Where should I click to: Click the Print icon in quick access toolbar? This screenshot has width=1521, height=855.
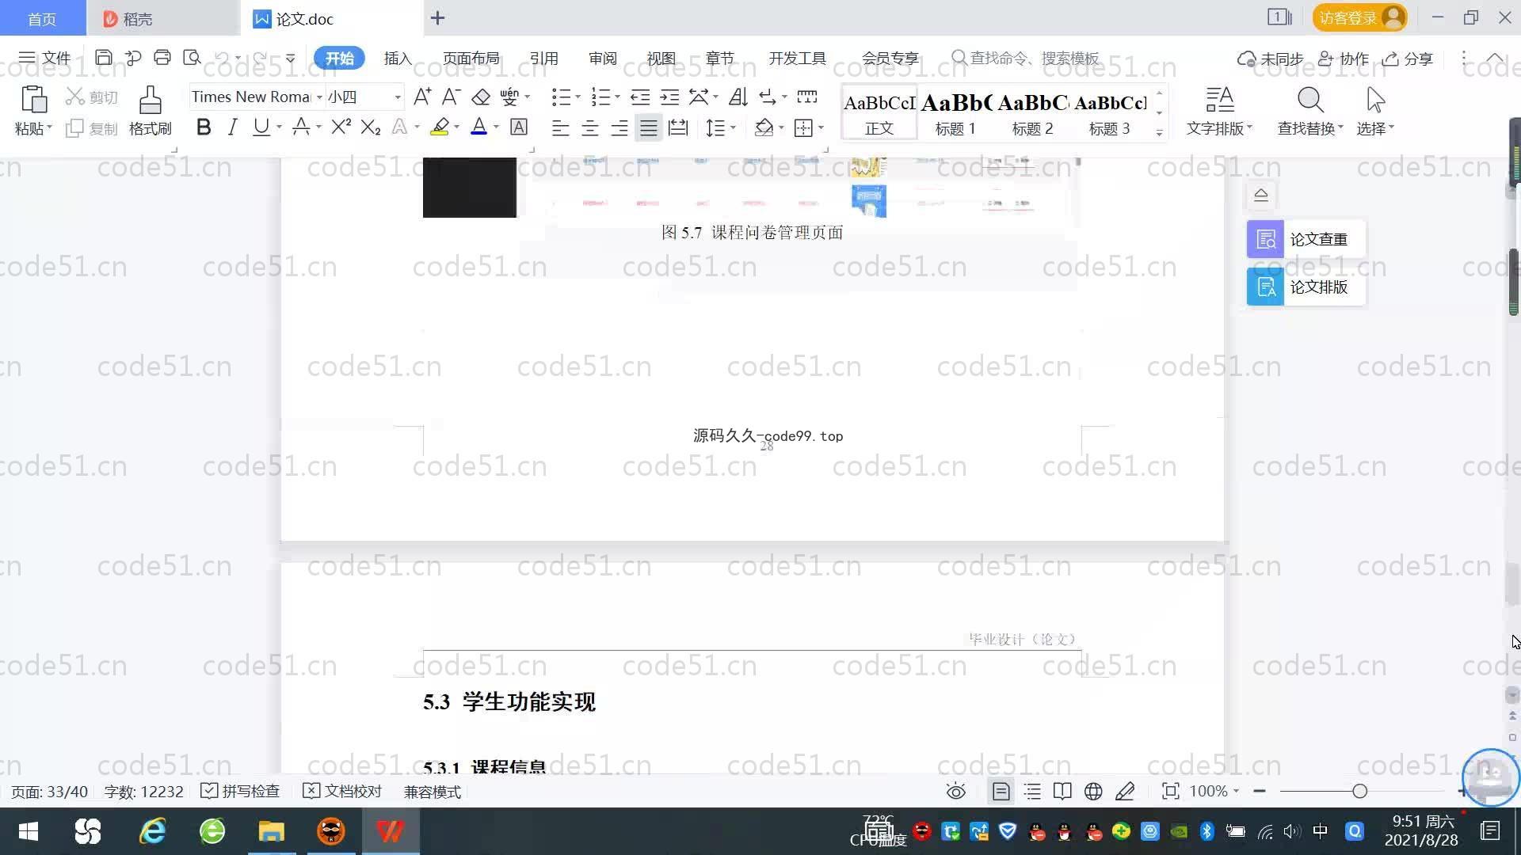pos(162,58)
